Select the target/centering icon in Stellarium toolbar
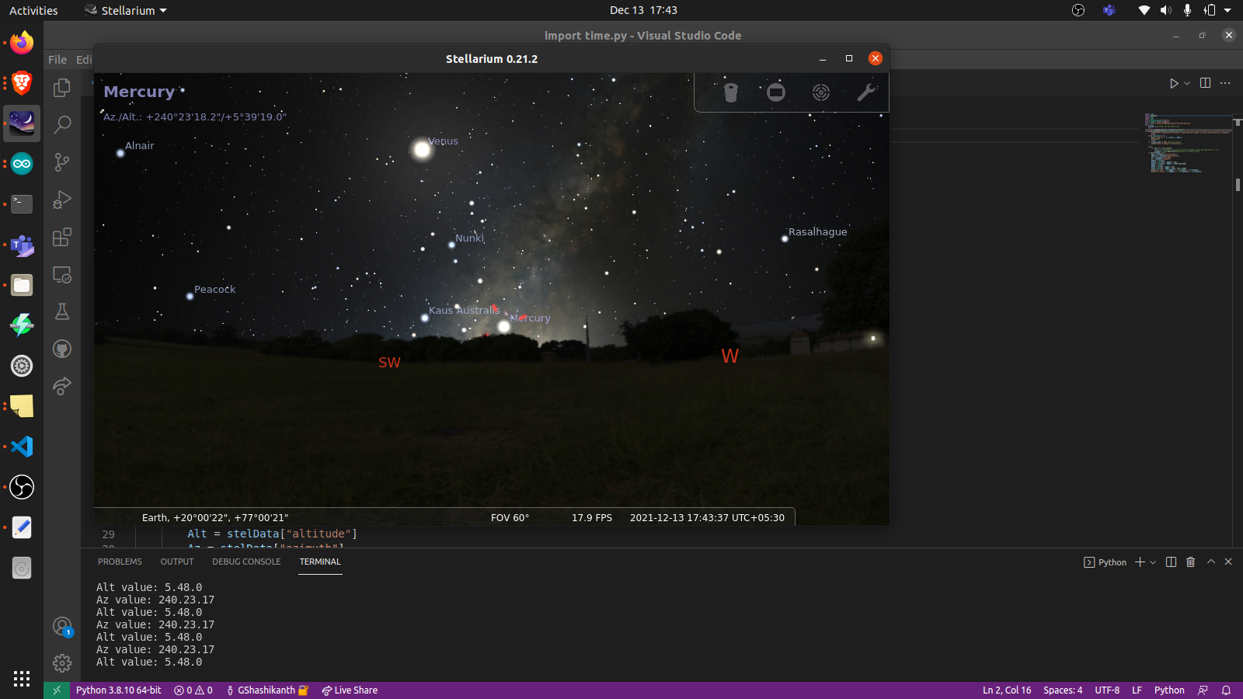 coord(821,92)
